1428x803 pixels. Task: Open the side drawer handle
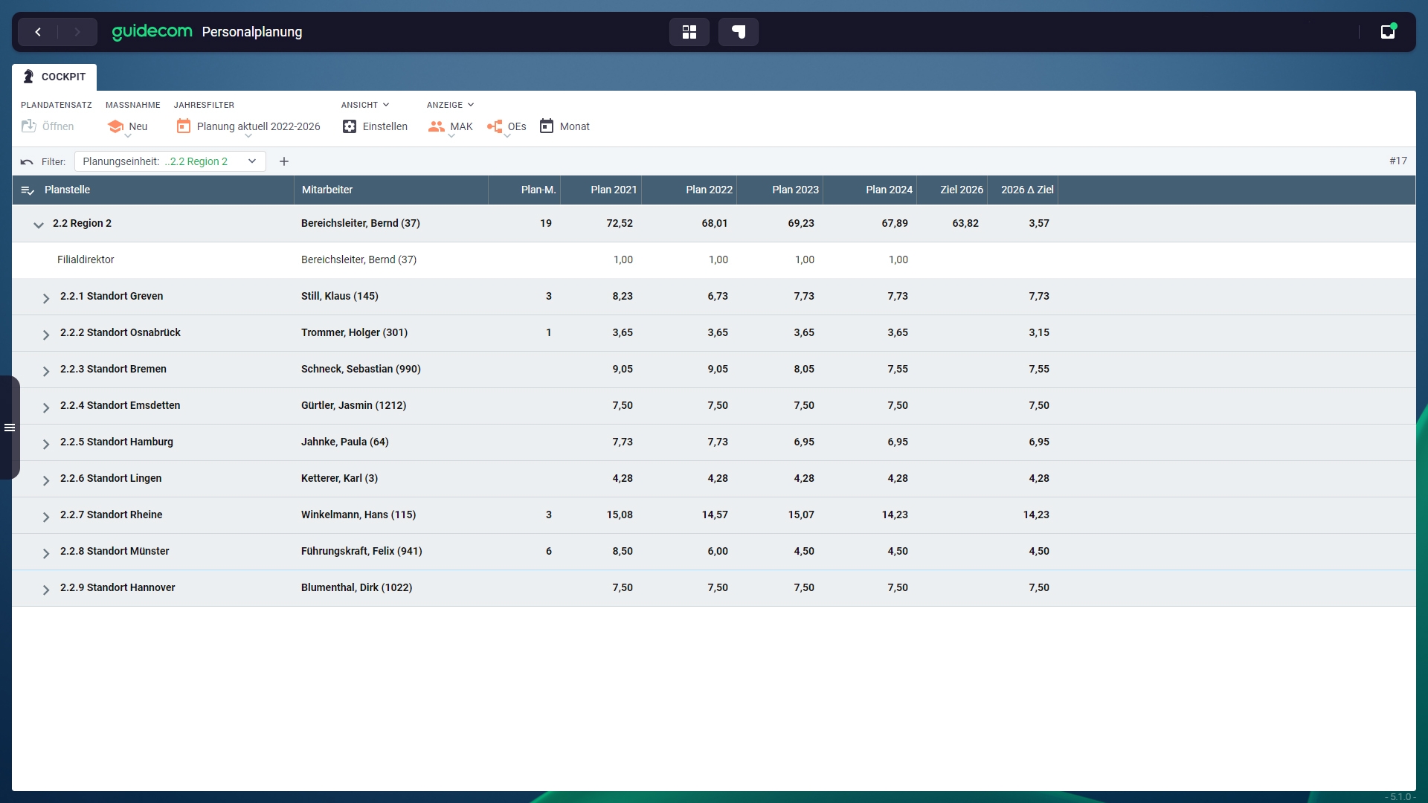tap(10, 428)
